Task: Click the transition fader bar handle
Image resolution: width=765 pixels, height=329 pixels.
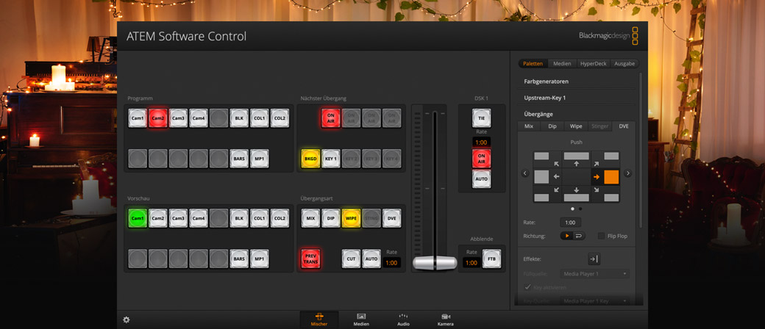Action: pos(429,262)
